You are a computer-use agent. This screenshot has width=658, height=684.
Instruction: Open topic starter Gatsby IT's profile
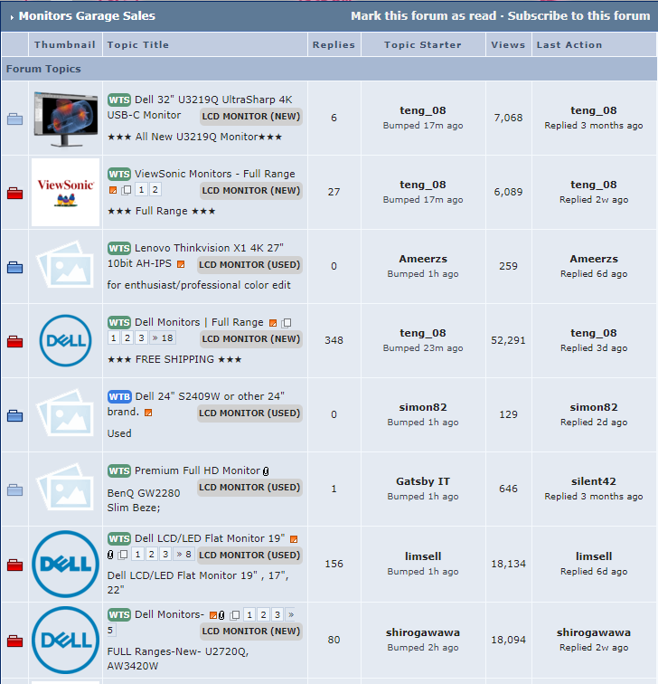pos(423,481)
